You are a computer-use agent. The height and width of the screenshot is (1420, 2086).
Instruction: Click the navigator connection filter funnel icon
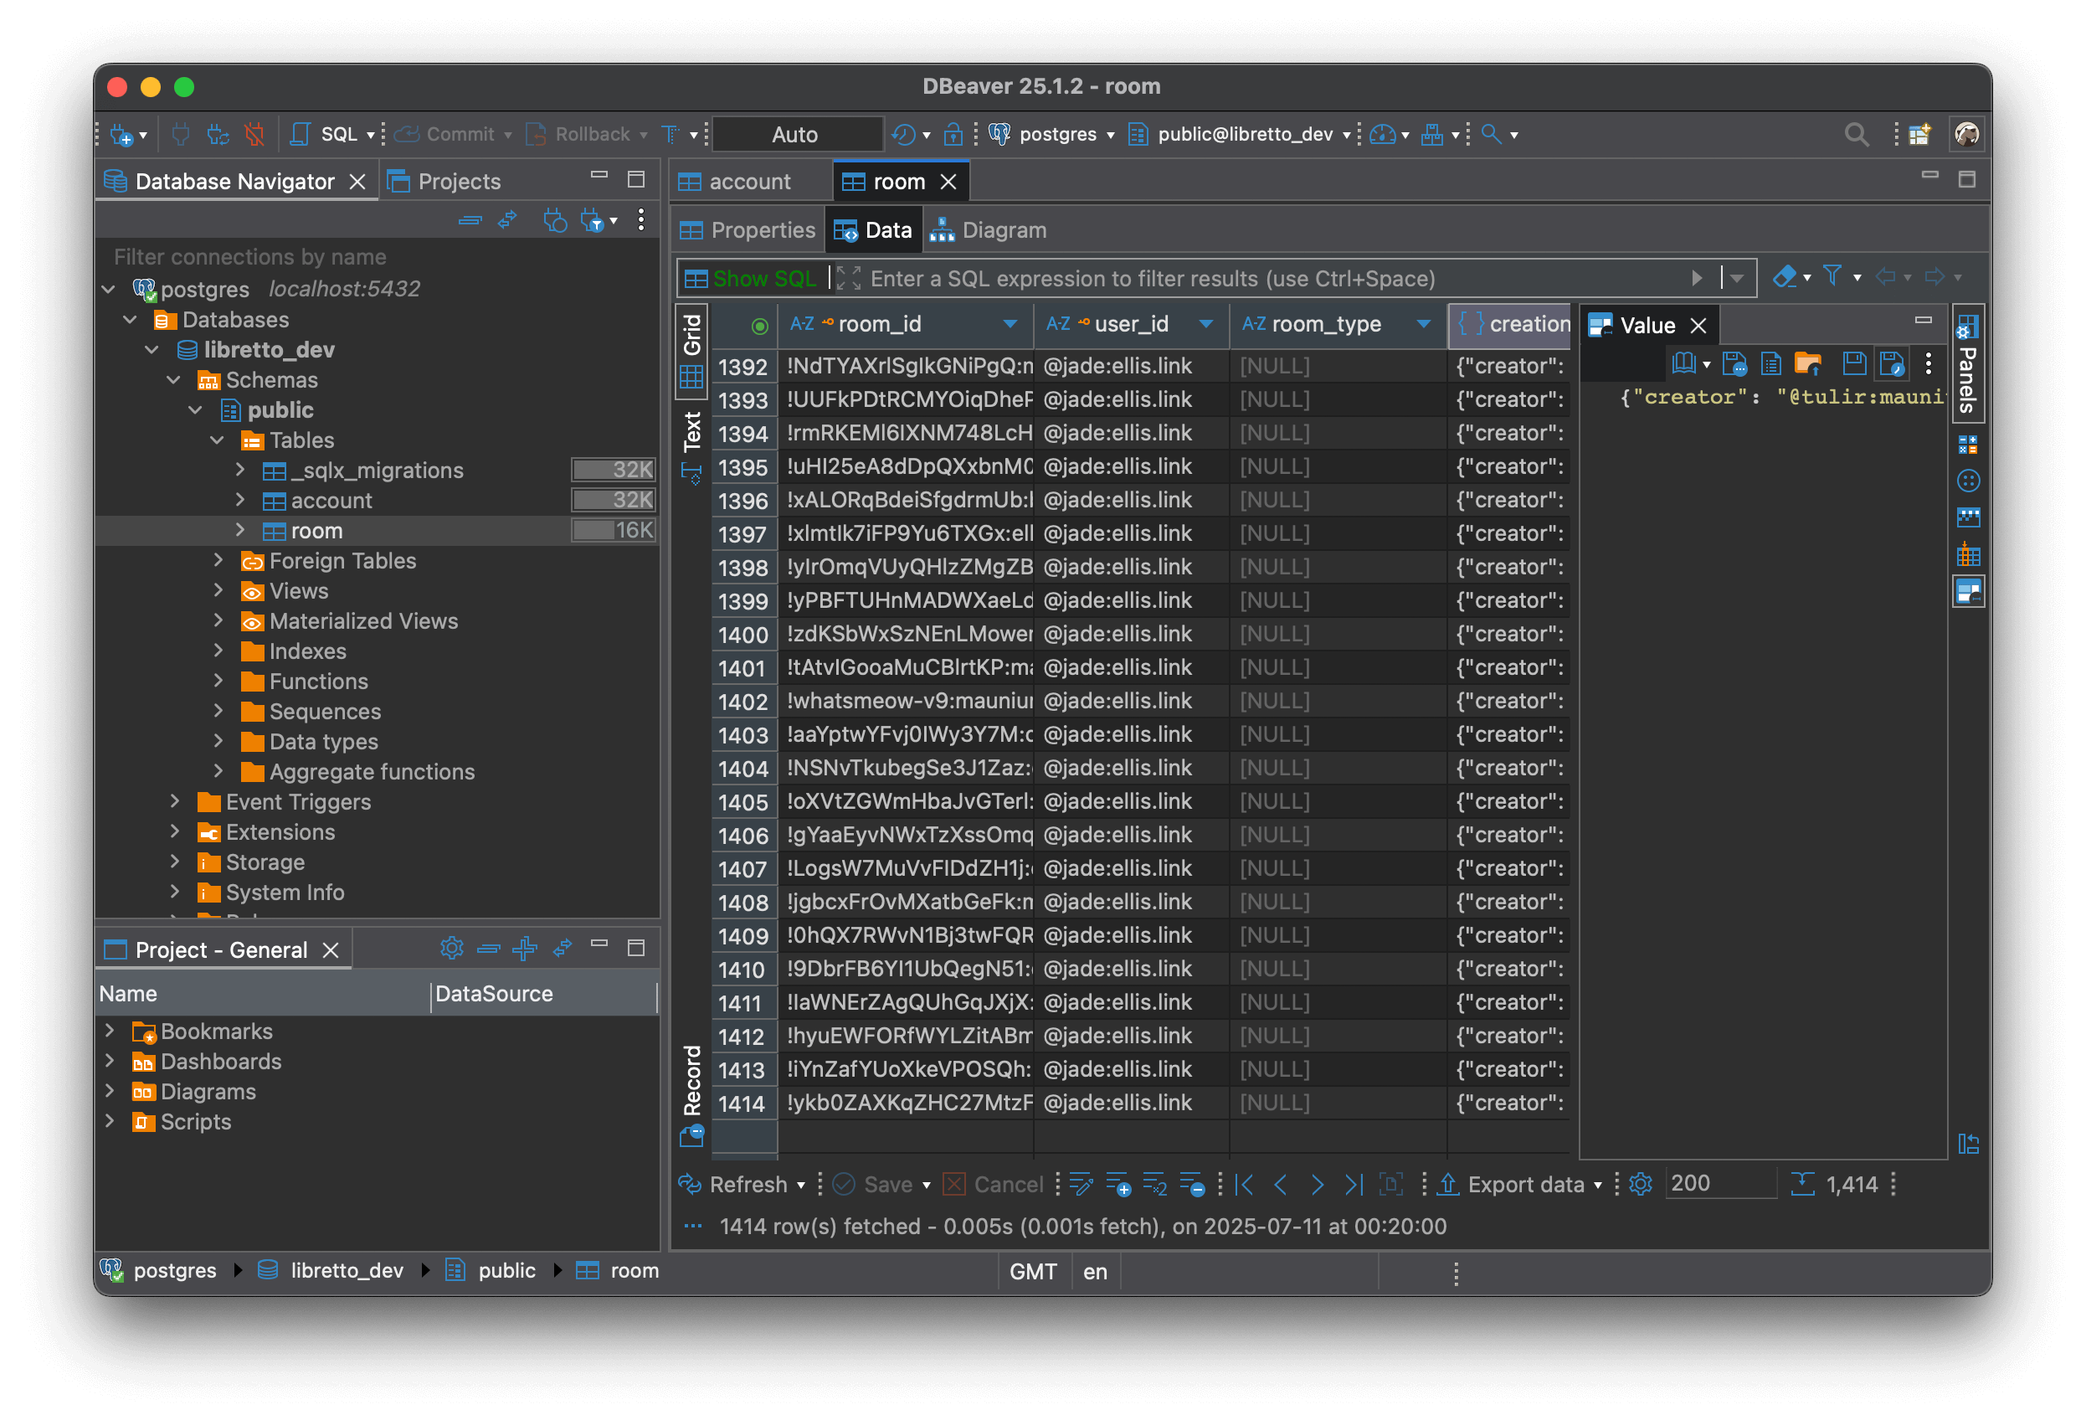pyautogui.click(x=592, y=220)
